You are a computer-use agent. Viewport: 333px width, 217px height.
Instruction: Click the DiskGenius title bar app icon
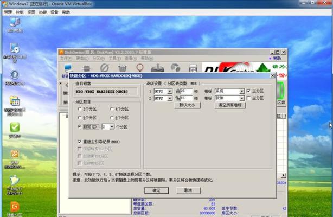pos(61,52)
